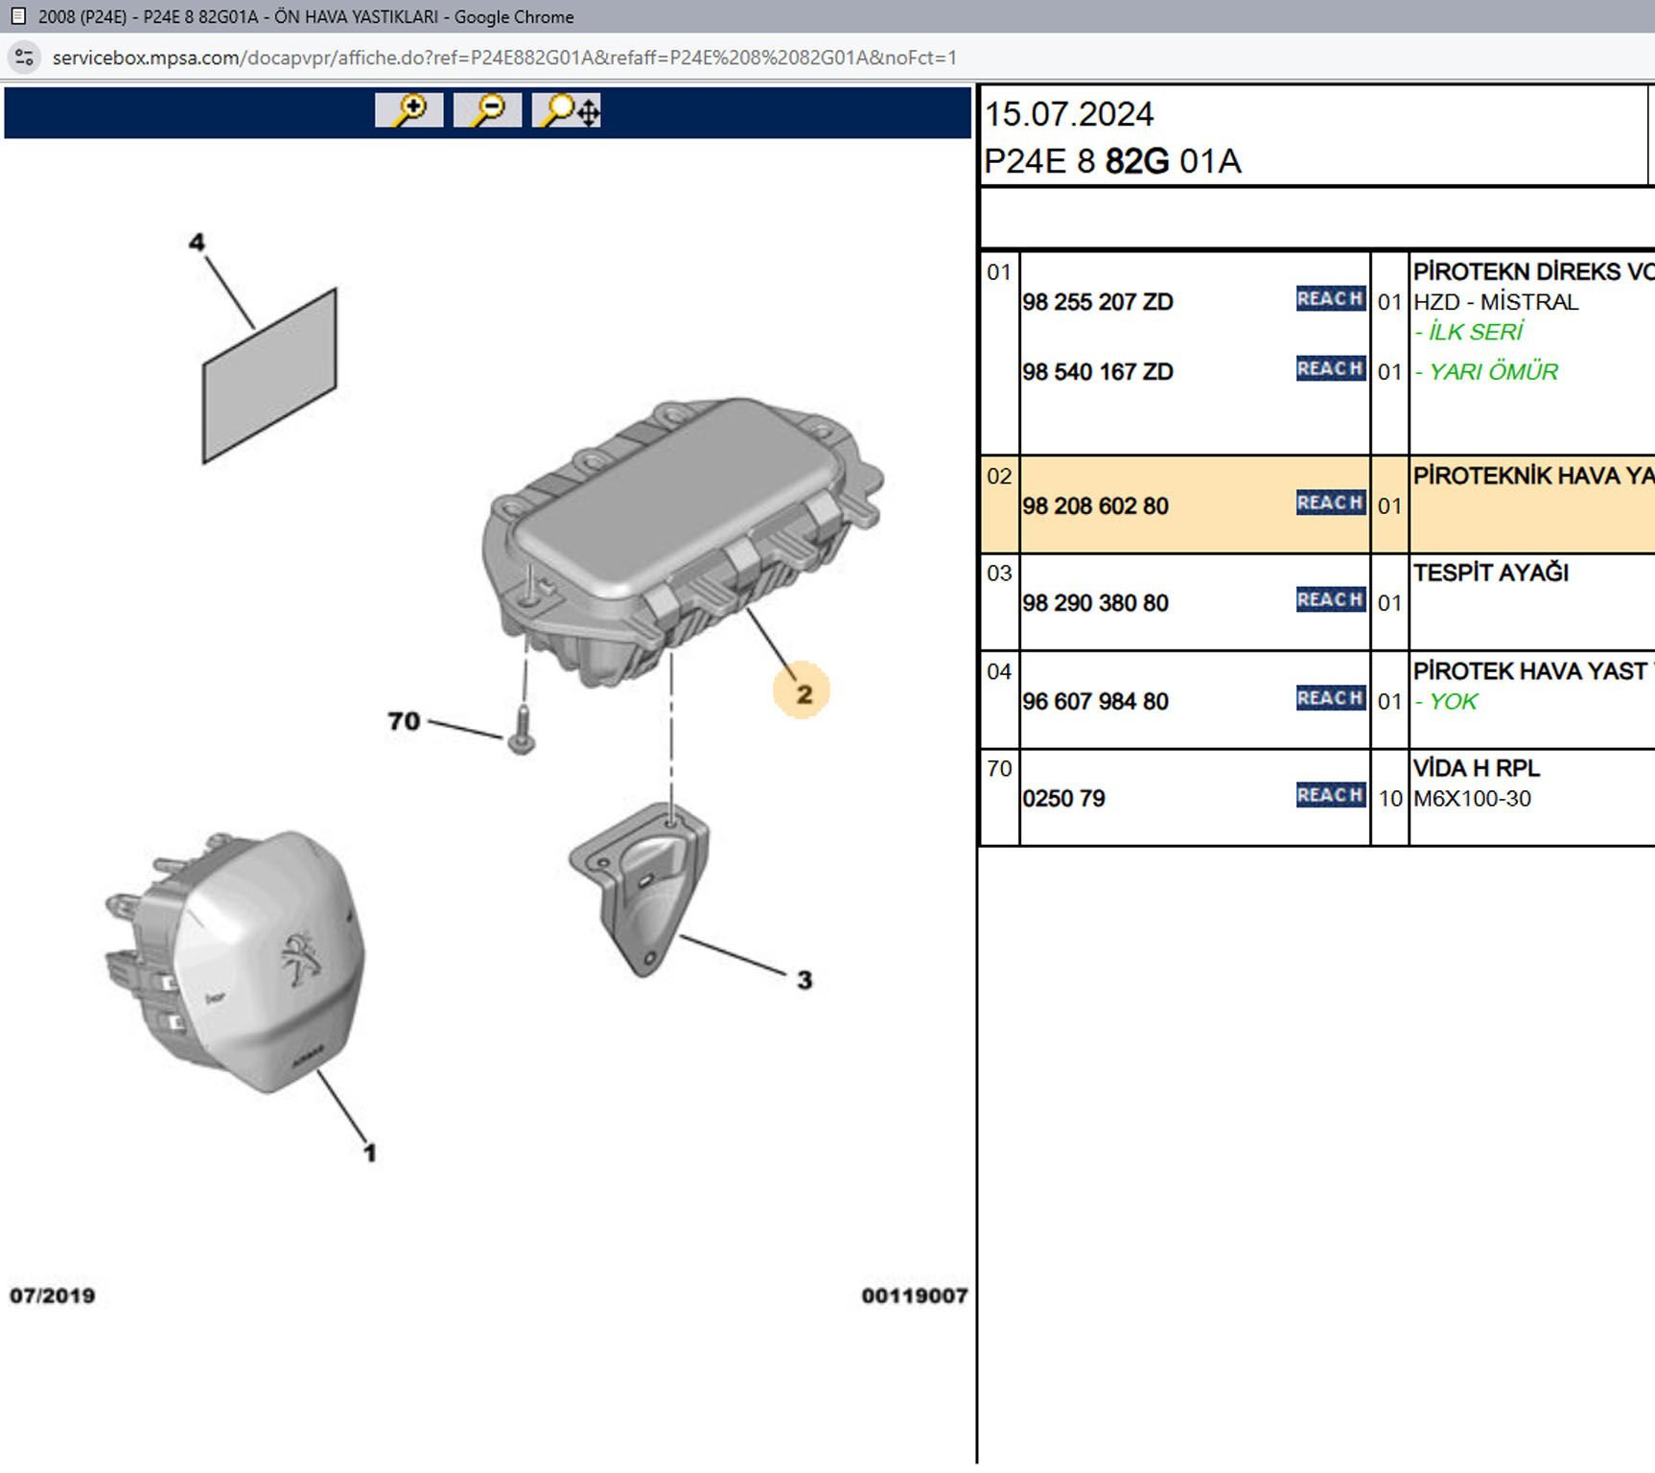
Task: Select the zoom pan/move magnifier tool
Action: [568, 110]
